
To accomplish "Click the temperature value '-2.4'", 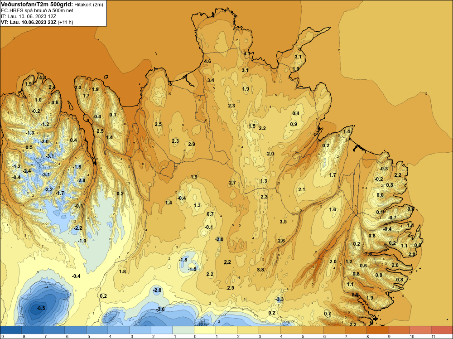I will pos(27,171).
